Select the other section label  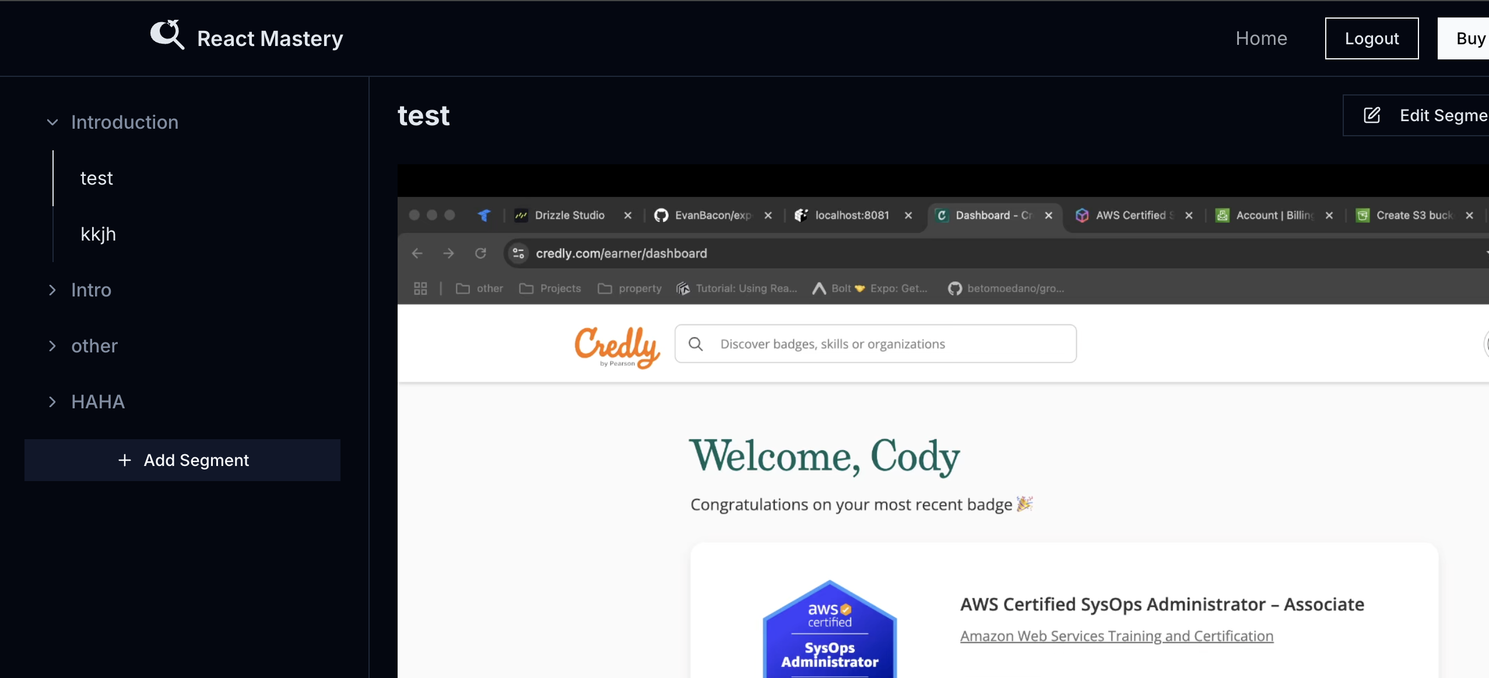(94, 346)
